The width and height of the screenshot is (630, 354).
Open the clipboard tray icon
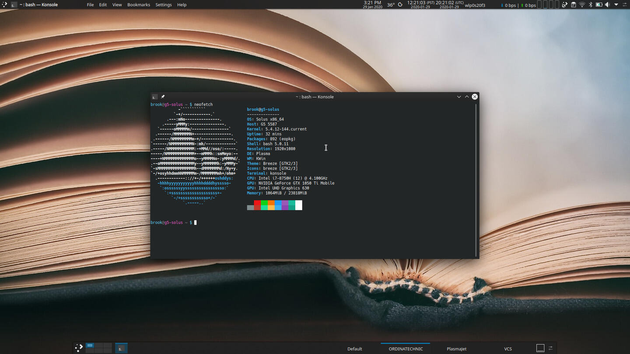[x=574, y=5]
